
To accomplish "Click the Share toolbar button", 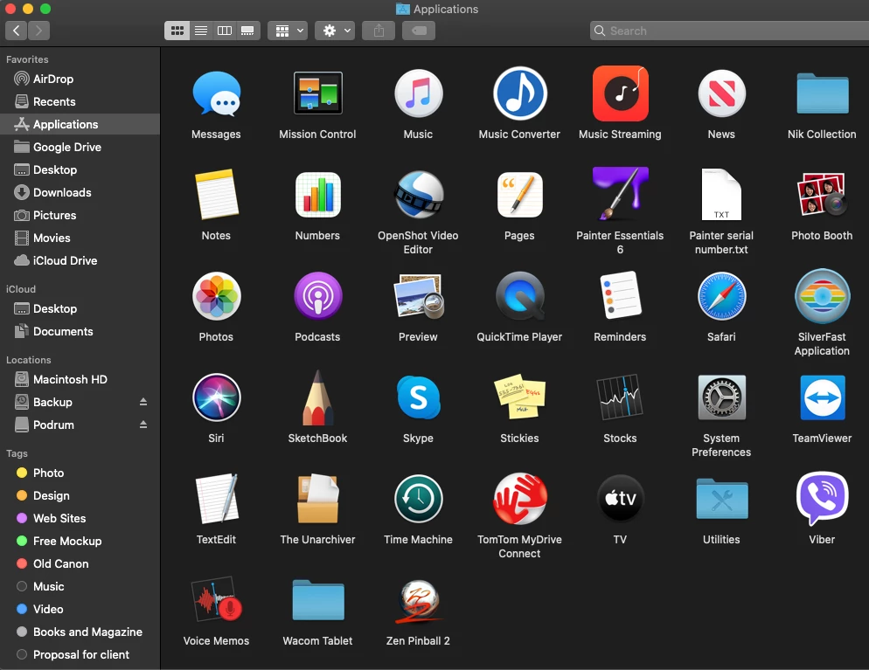I will coord(379,31).
